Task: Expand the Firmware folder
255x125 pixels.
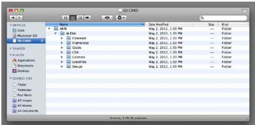Action: pos(62,38)
